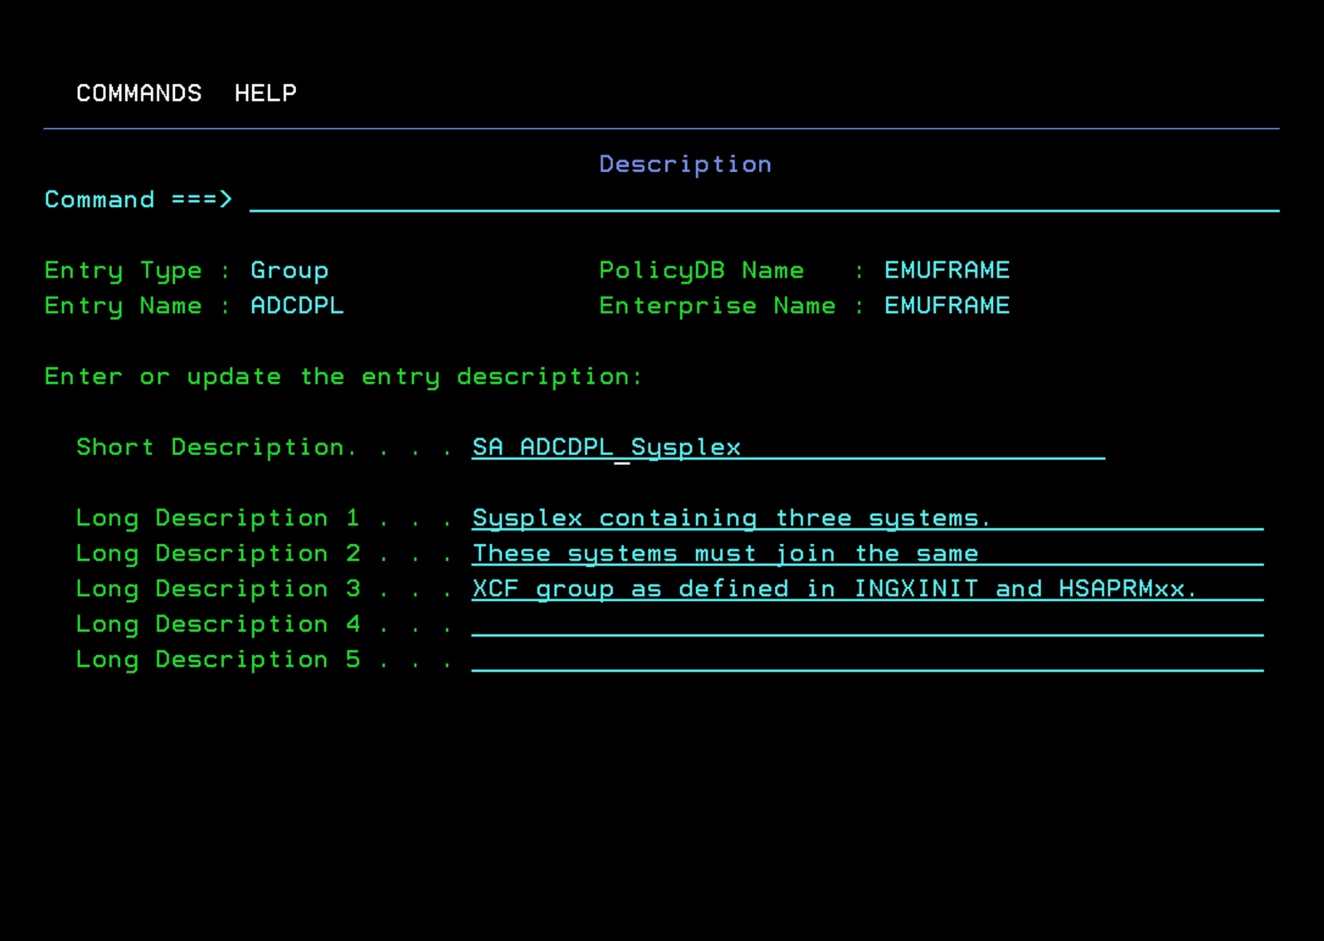
Task: Select the Entry Type value Group
Action: point(289,270)
